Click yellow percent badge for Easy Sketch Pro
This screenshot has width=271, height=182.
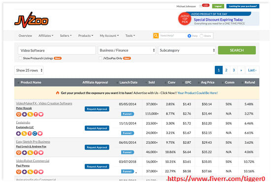30,152
